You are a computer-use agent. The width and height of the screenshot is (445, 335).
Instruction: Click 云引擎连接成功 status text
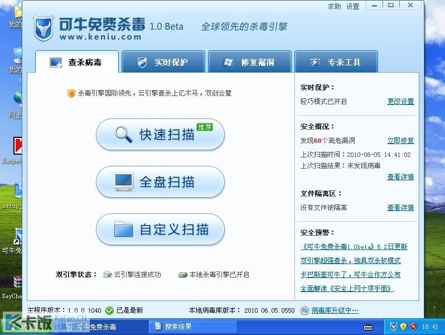(137, 275)
